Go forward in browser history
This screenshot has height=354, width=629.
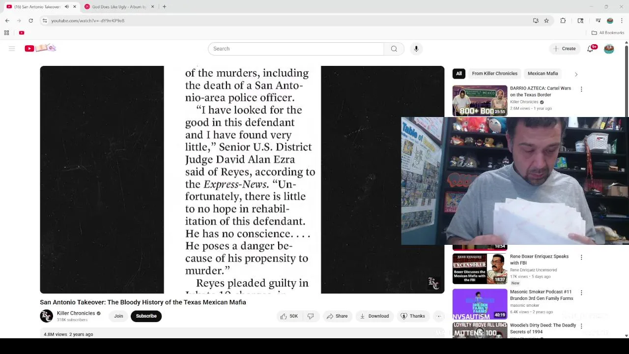19,21
